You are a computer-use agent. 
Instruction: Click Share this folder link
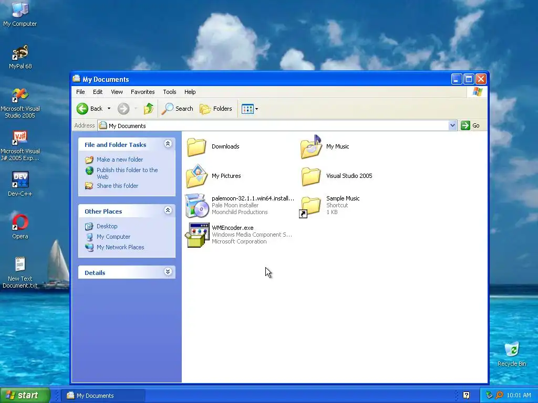click(117, 186)
